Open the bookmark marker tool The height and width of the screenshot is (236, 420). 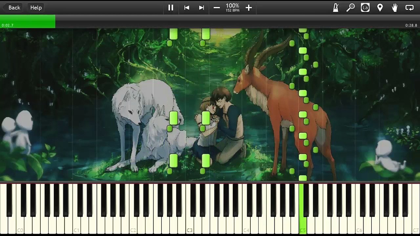380,8
